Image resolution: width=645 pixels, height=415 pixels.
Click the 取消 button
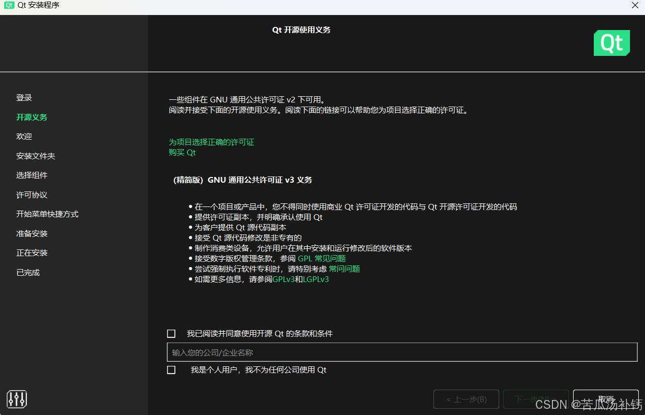[606, 399]
